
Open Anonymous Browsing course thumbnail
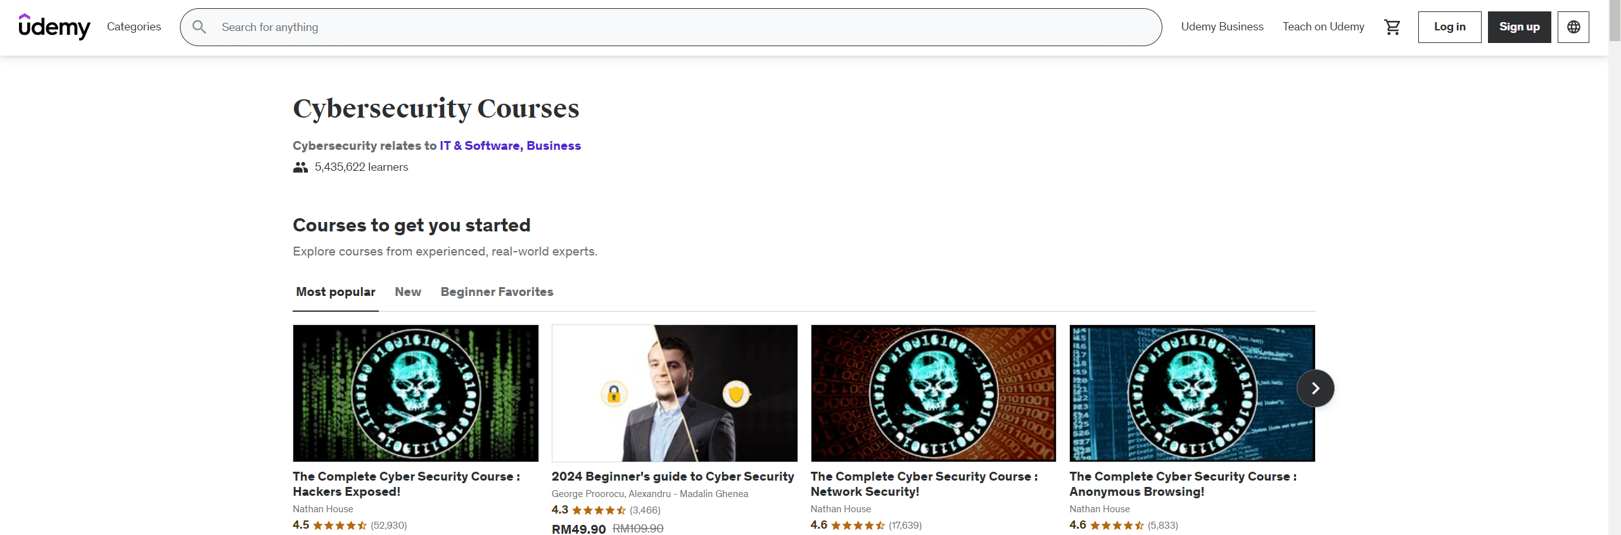coord(1192,393)
